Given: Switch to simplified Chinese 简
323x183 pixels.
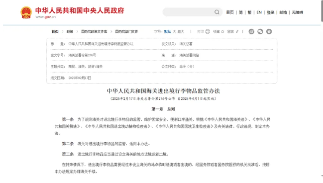Looking at the screenshot, I should [x=240, y=12].
